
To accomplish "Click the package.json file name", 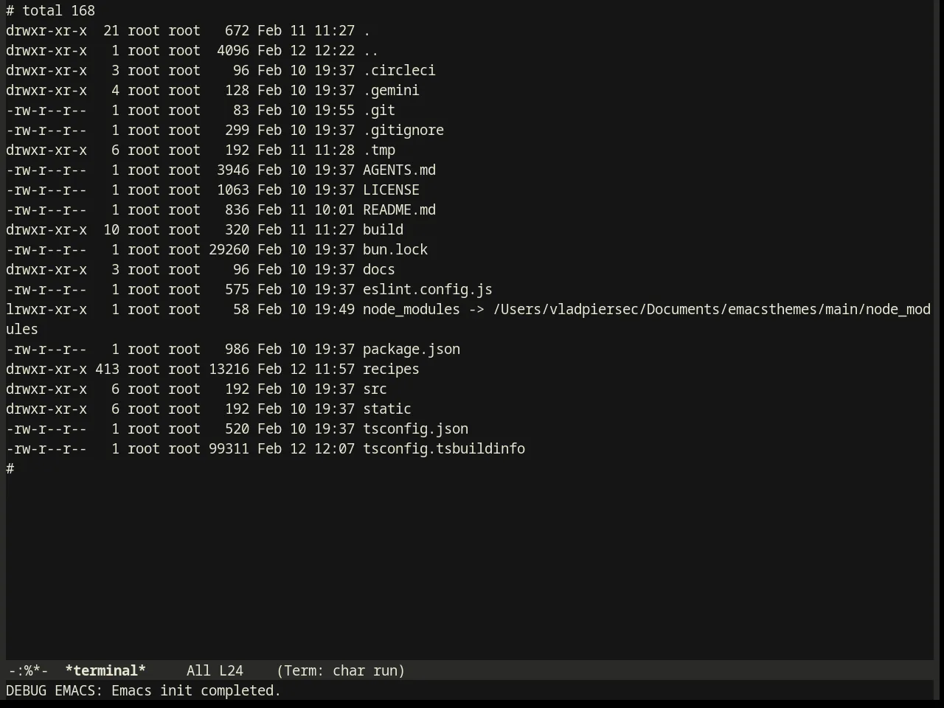I will tap(412, 349).
